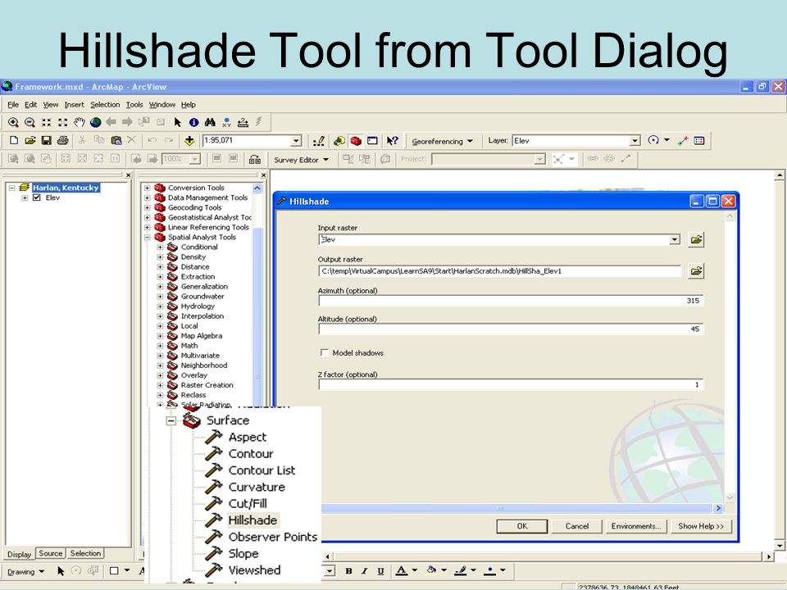Click the Measure tool icon
Viewport: 787px width, 590px height.
(243, 122)
